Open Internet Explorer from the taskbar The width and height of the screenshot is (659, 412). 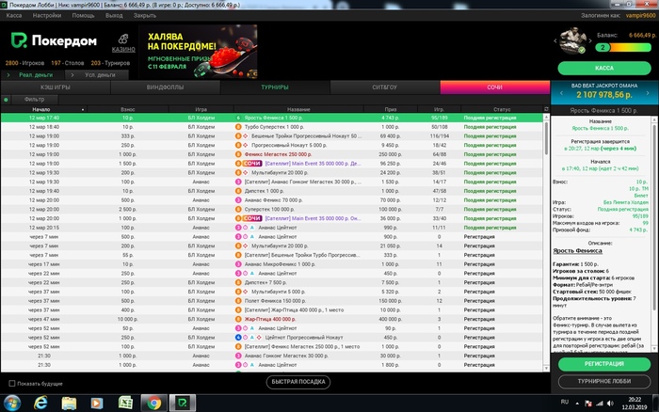pyautogui.click(x=40, y=404)
